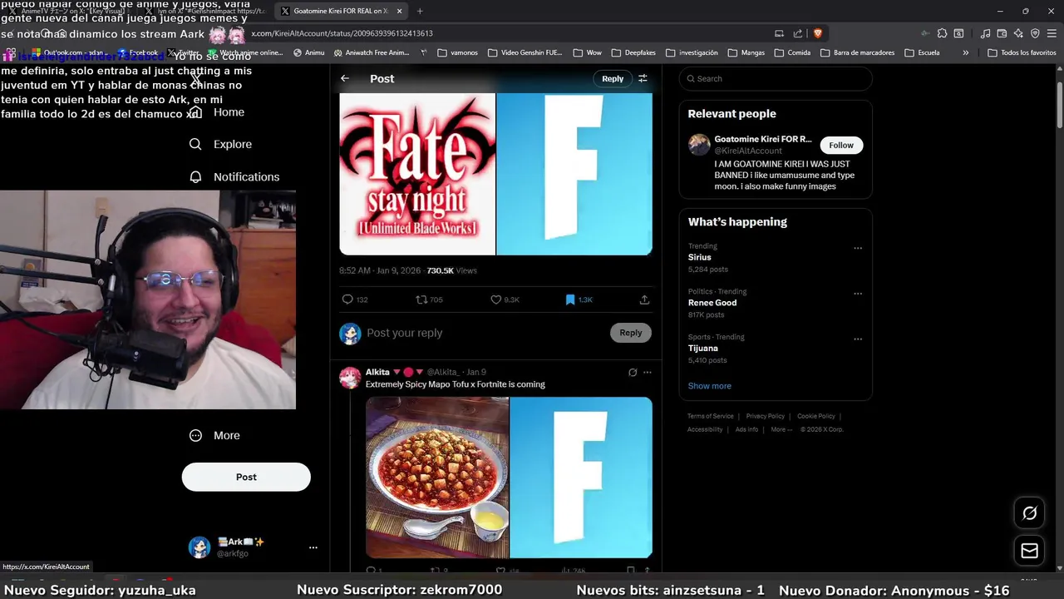The height and width of the screenshot is (599, 1064).
Task: Open reply filter settings icon beside Reply
Action: click(x=643, y=78)
